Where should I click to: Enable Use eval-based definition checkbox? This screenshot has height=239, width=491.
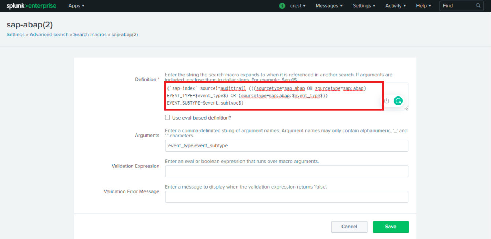click(x=167, y=118)
